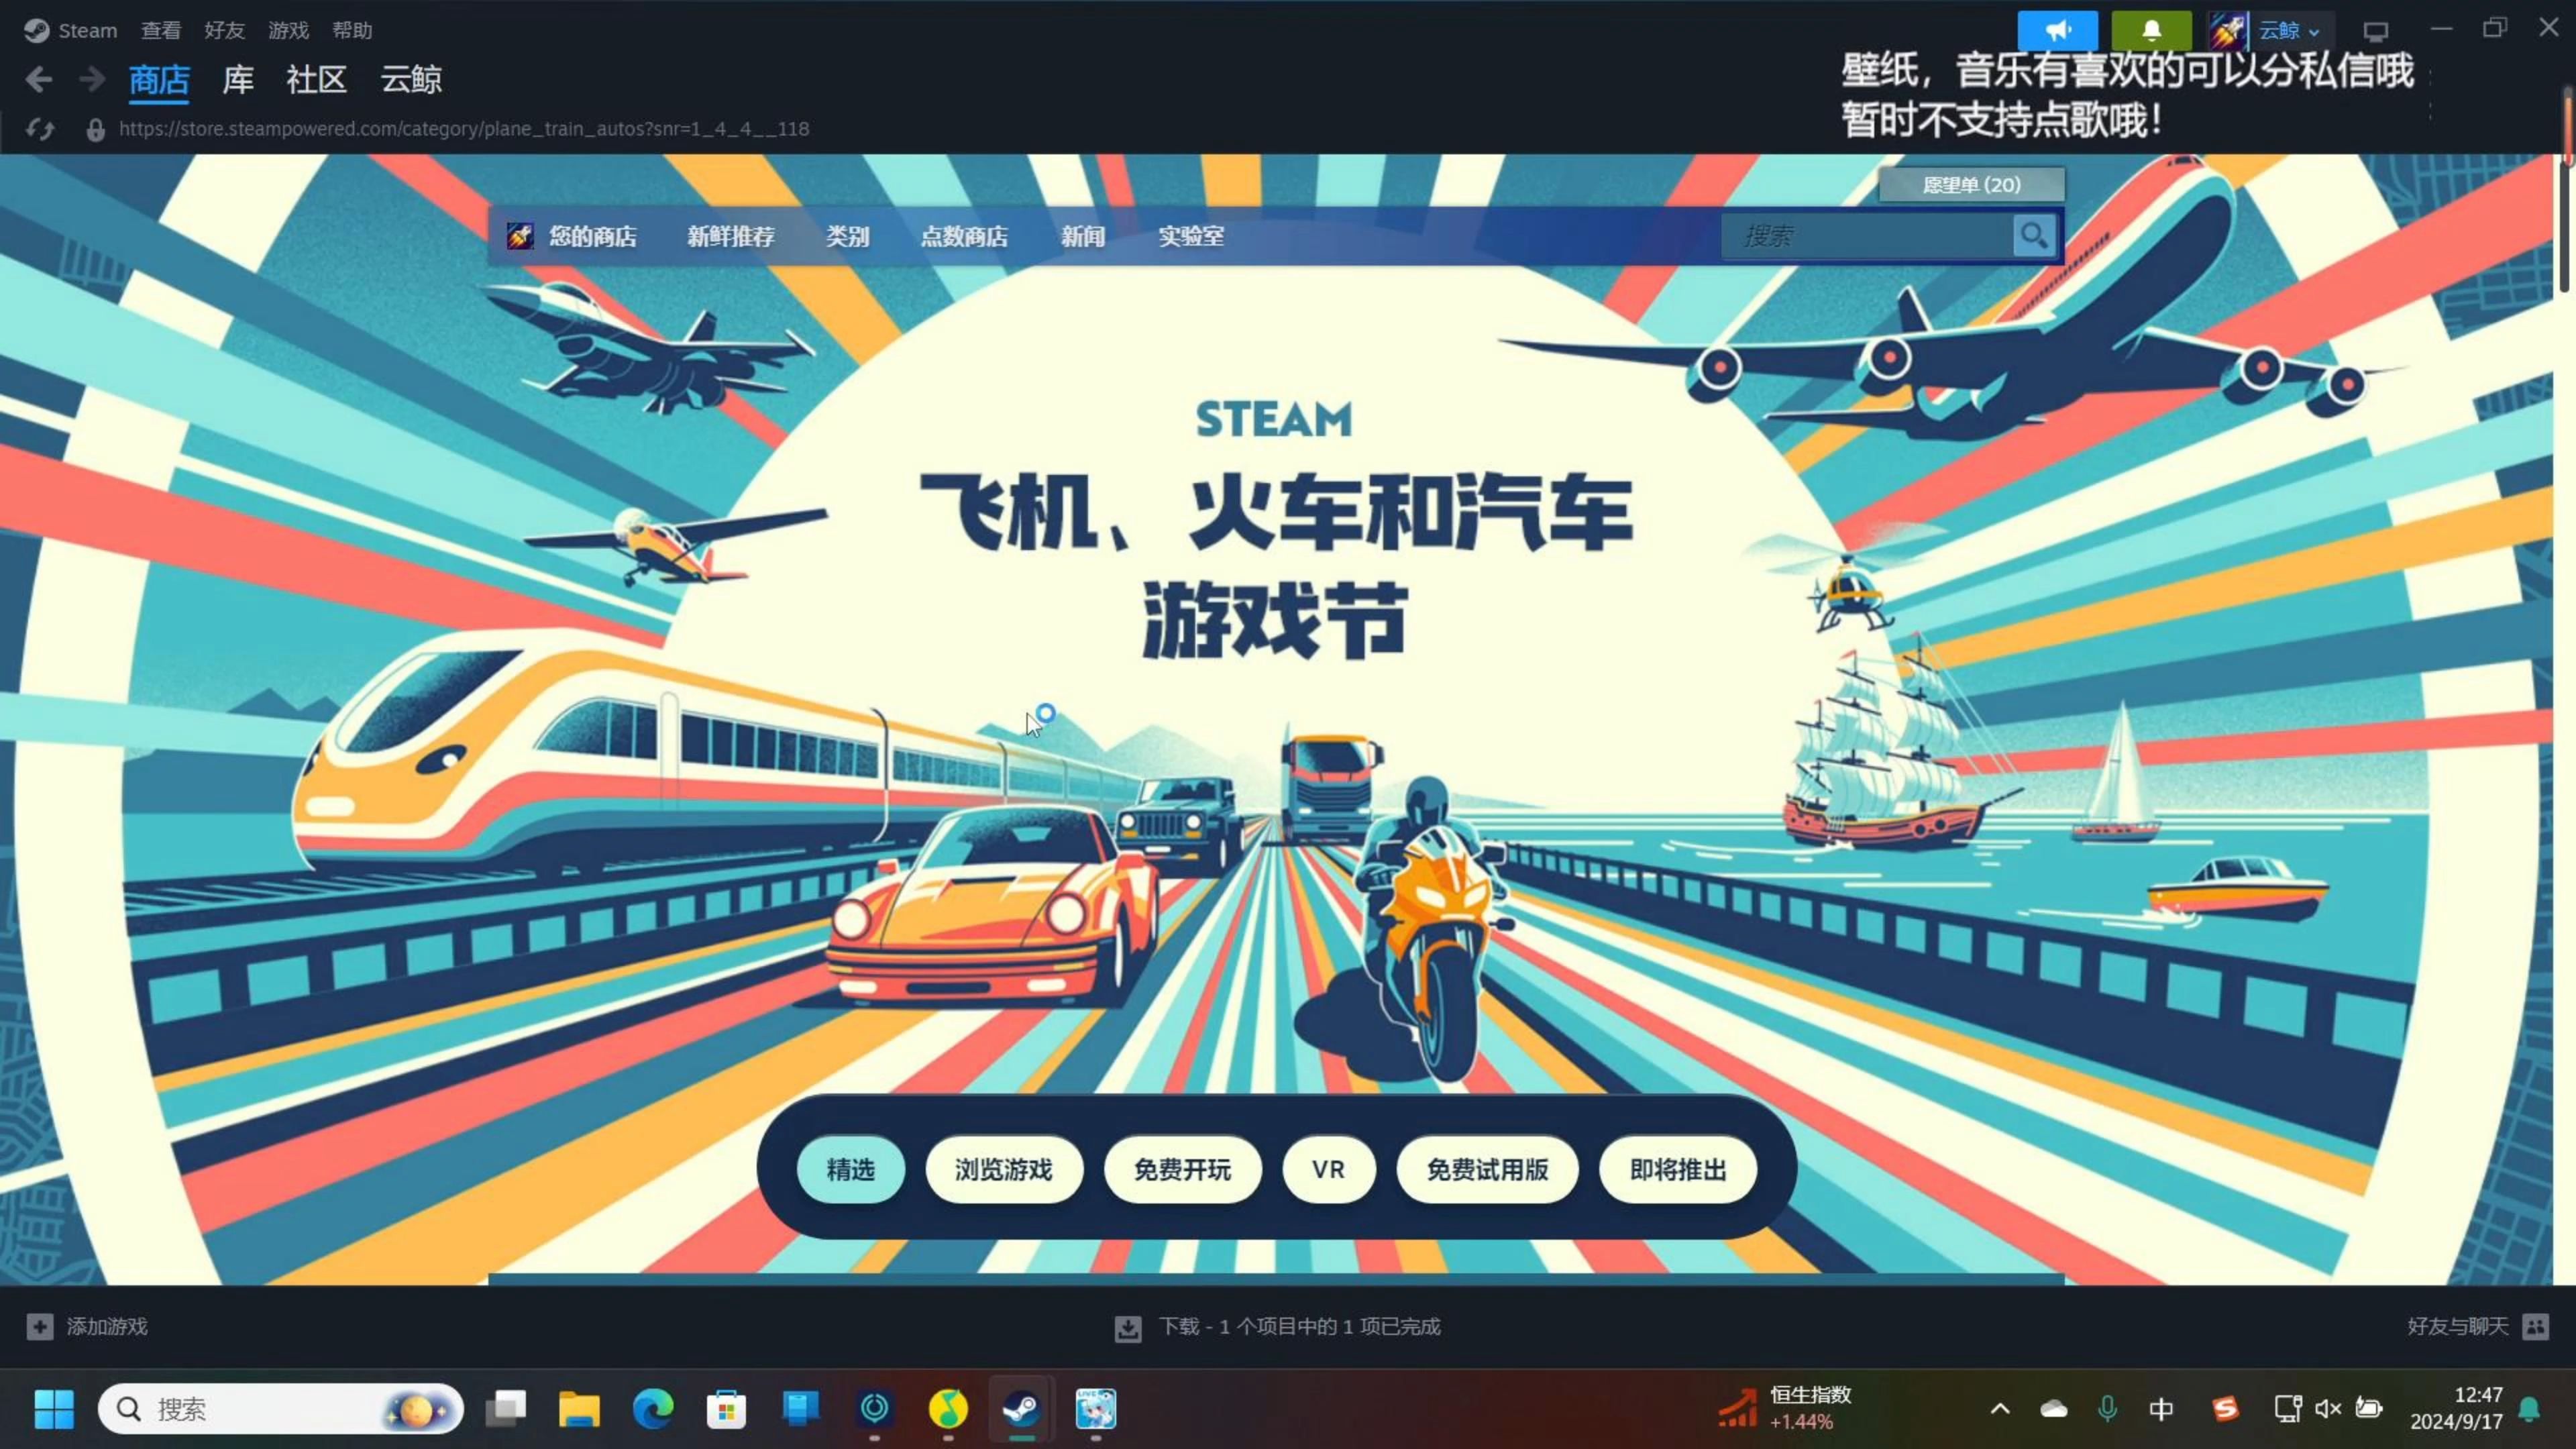The image size is (2576, 1449).
Task: Open the anime avatar app on taskbar
Action: coord(1095,1409)
